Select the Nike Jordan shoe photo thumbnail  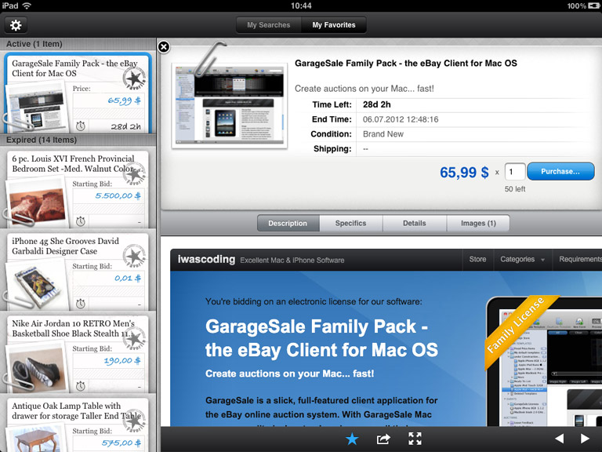pyautogui.click(x=37, y=368)
